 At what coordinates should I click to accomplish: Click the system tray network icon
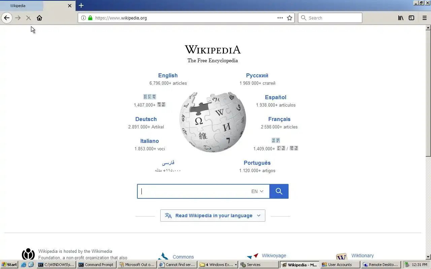407,265
